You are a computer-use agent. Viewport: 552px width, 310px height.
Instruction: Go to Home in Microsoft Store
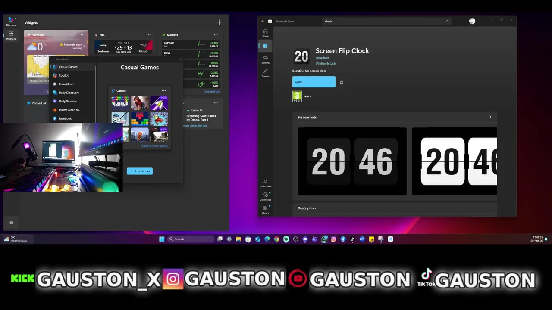(265, 33)
